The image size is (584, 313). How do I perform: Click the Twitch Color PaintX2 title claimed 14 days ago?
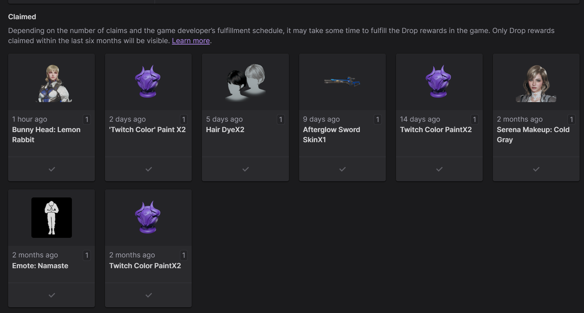[x=436, y=130]
